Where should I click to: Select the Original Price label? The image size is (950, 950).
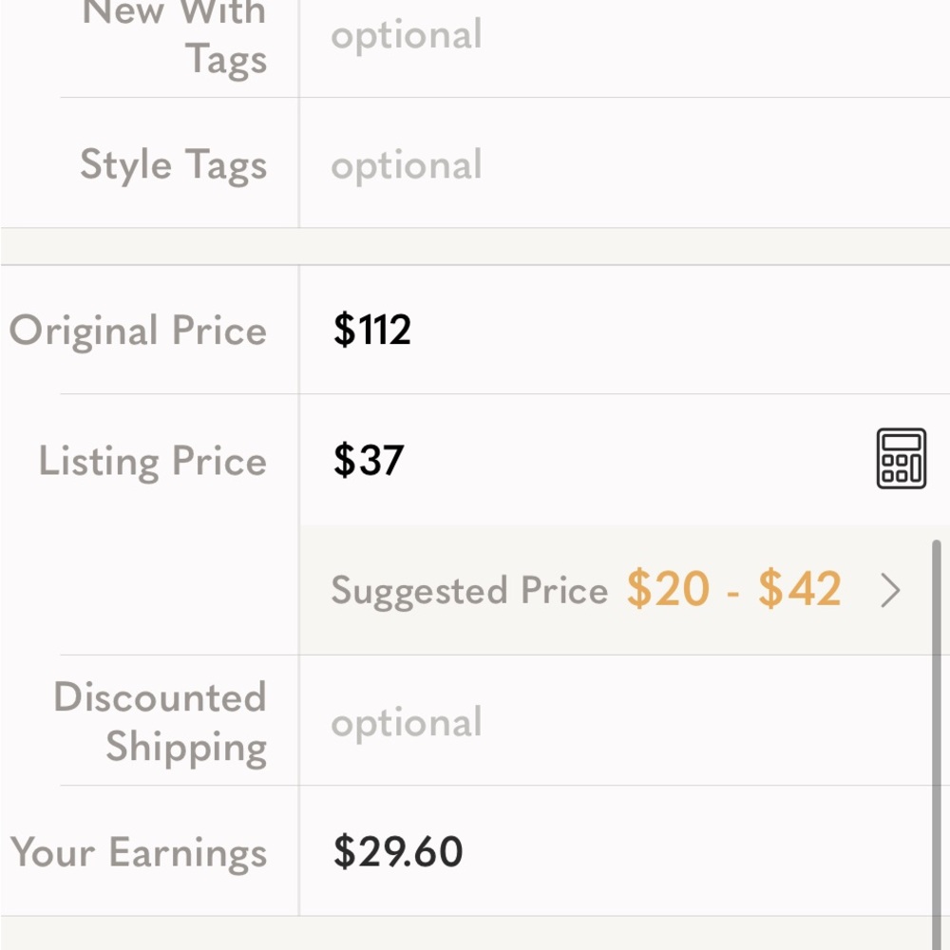coord(139,331)
